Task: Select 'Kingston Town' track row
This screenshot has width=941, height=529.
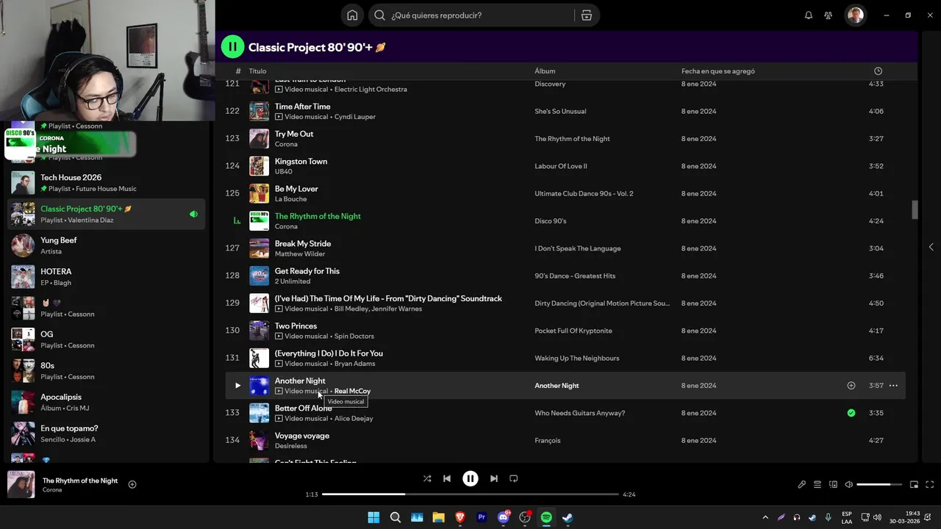Action: [565, 166]
